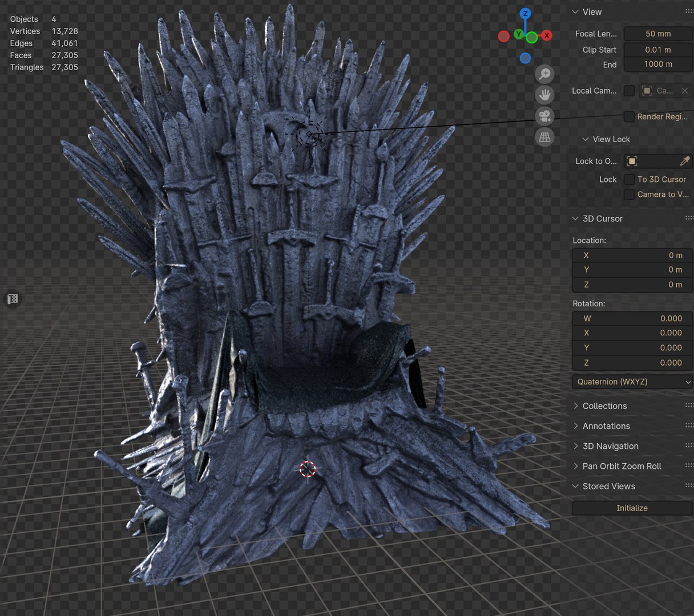Click the Faces 27,305 statistic text

44,55
